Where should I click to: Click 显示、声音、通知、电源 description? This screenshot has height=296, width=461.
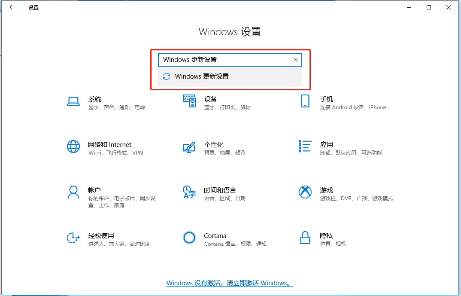point(117,107)
